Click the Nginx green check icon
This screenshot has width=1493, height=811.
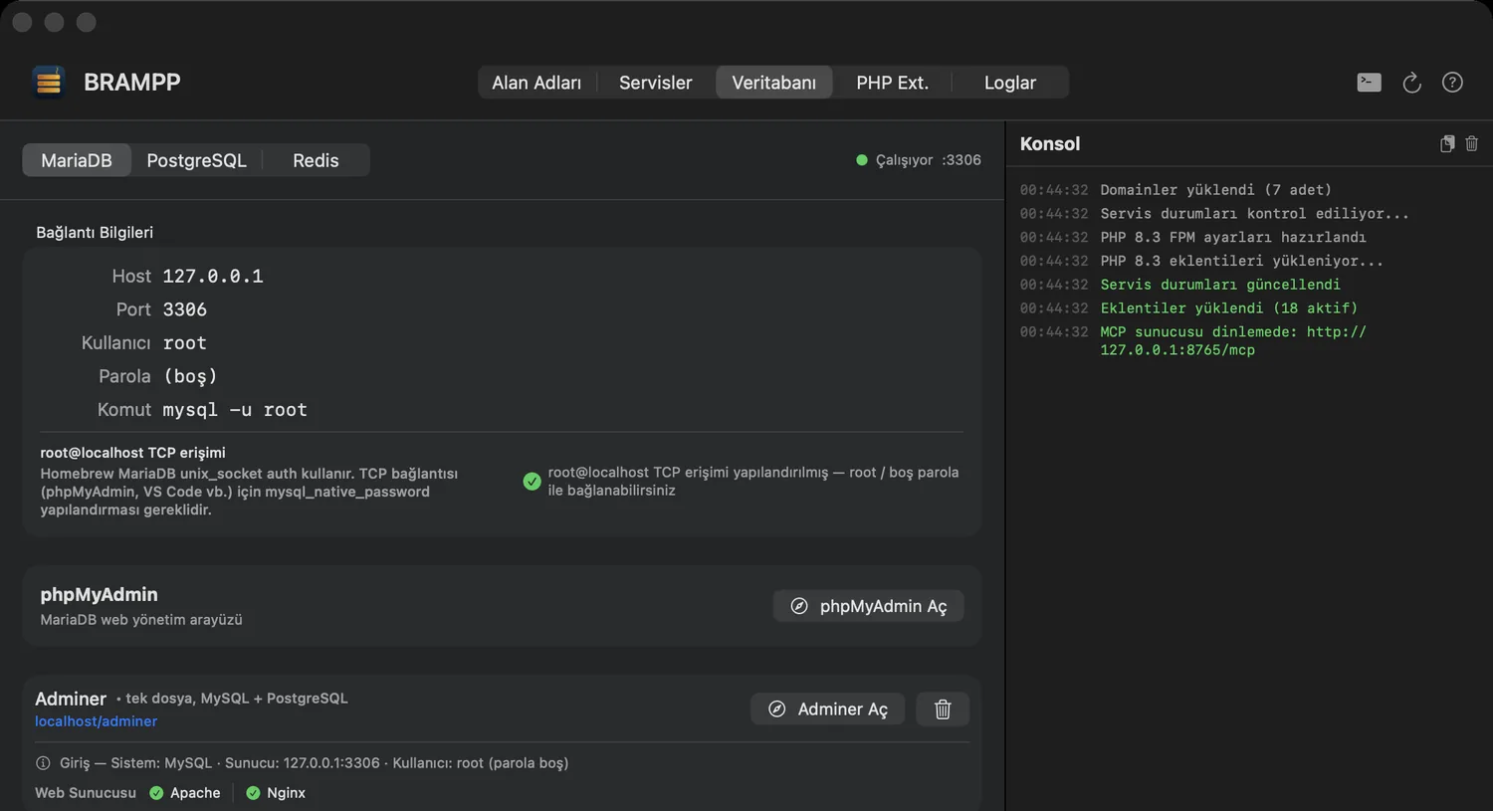pyautogui.click(x=253, y=793)
